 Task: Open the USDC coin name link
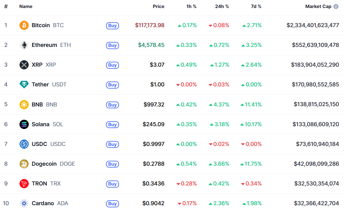point(39,144)
